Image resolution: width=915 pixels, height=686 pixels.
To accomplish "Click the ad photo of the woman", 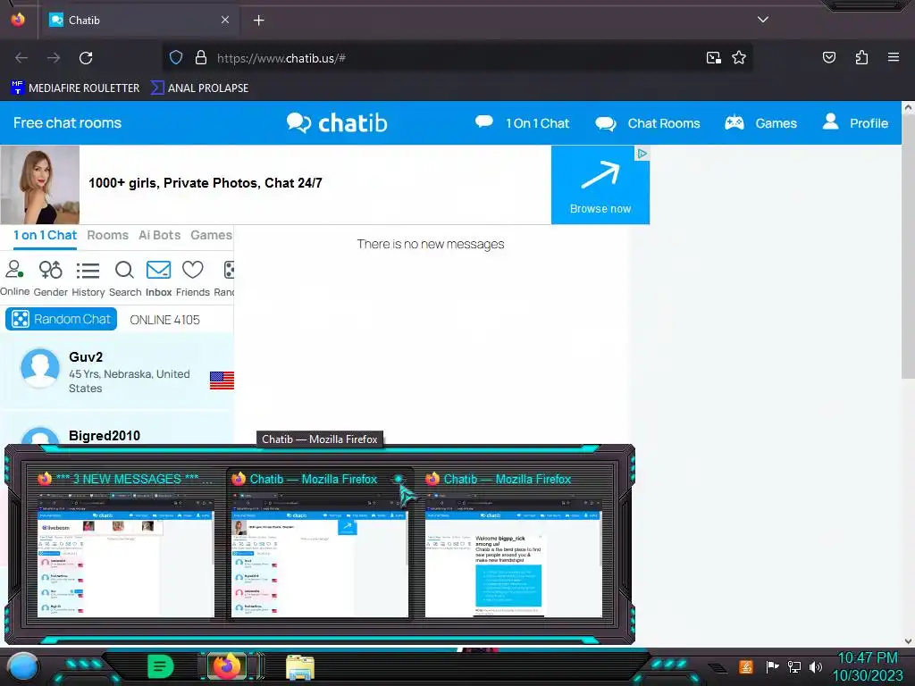I will pos(39,185).
